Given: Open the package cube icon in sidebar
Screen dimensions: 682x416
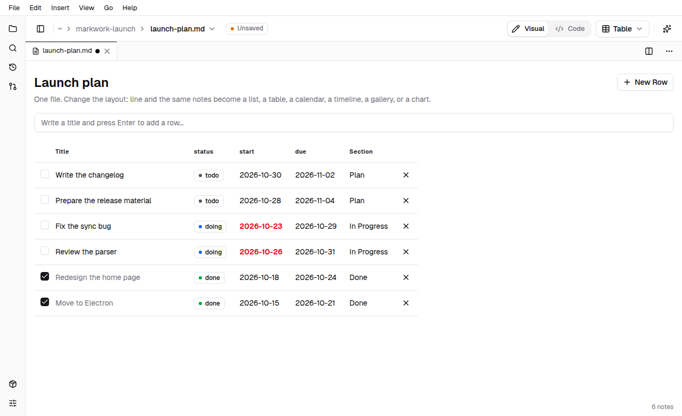Looking at the screenshot, I should (13, 384).
